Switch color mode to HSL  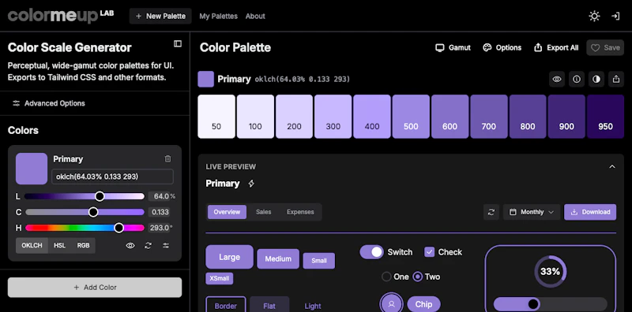point(60,245)
